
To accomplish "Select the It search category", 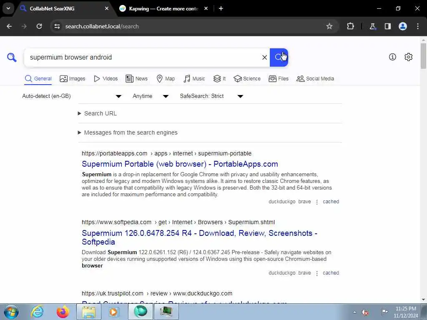I will pos(219,79).
